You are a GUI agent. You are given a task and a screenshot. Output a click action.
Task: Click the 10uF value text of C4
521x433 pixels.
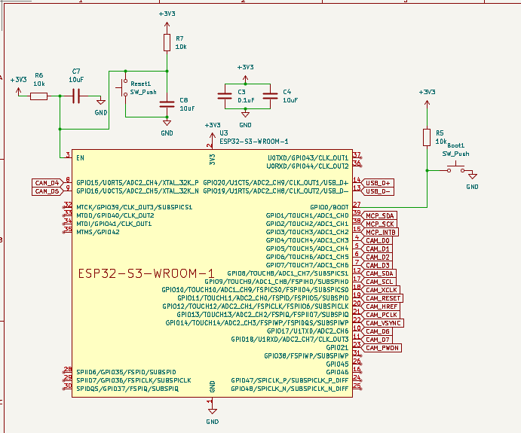pos(290,100)
